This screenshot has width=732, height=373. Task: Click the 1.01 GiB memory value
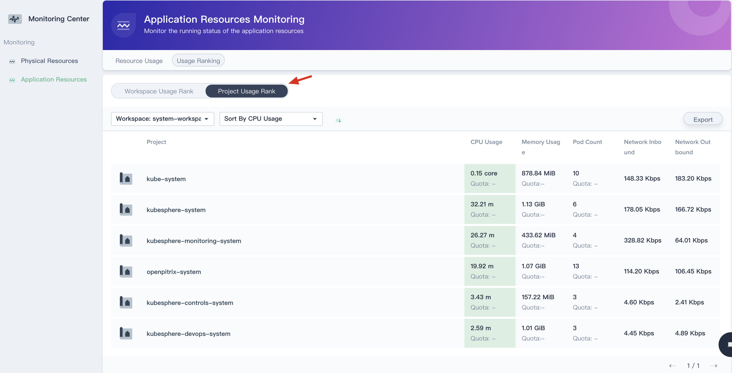533,328
